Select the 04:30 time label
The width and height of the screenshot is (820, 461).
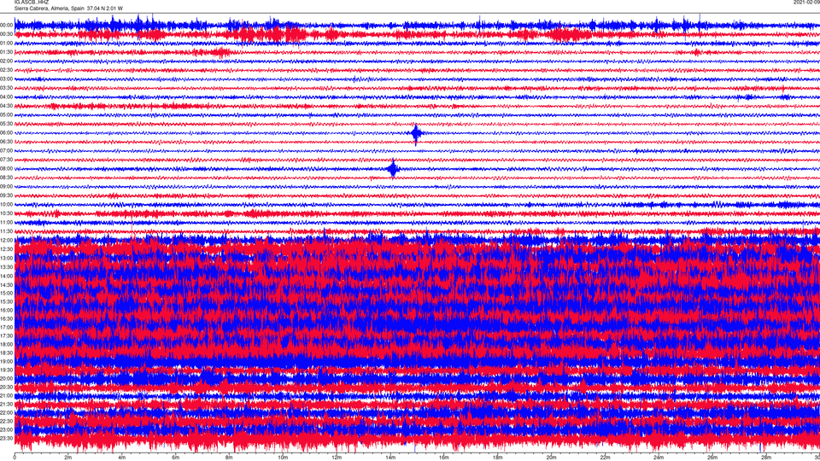[6, 106]
